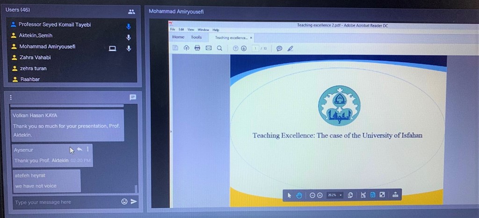
Task: Close the Teaching excellence tab
Action: click(251, 38)
